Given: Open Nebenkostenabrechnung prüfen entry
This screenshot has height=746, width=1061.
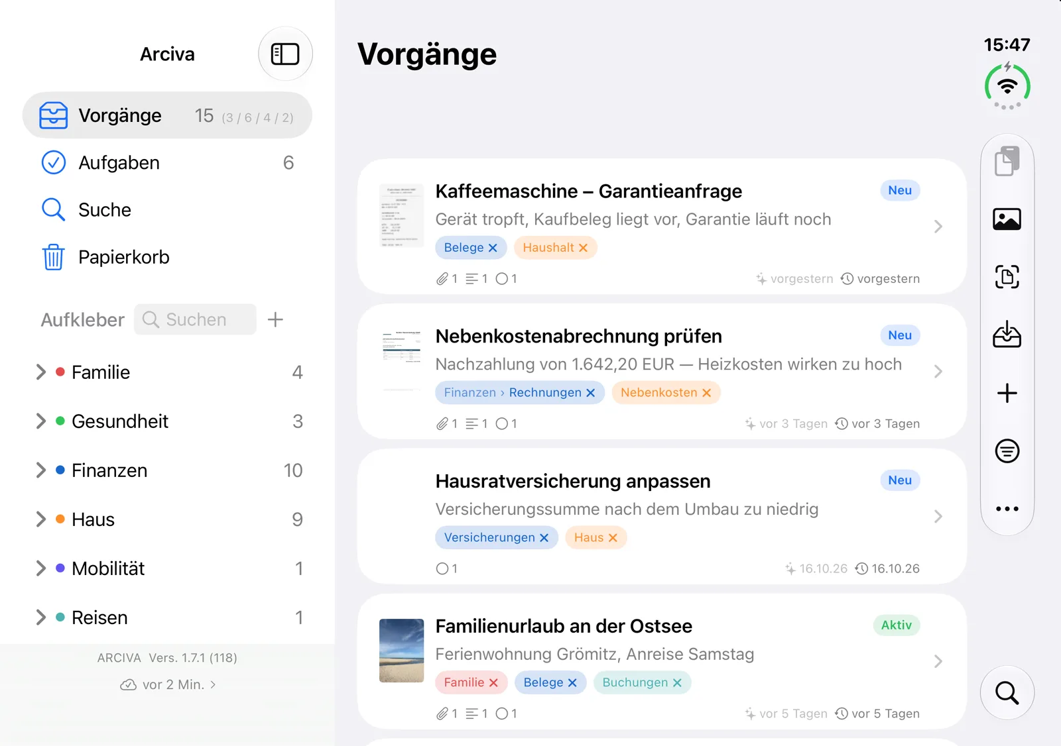Looking at the screenshot, I should point(662,372).
